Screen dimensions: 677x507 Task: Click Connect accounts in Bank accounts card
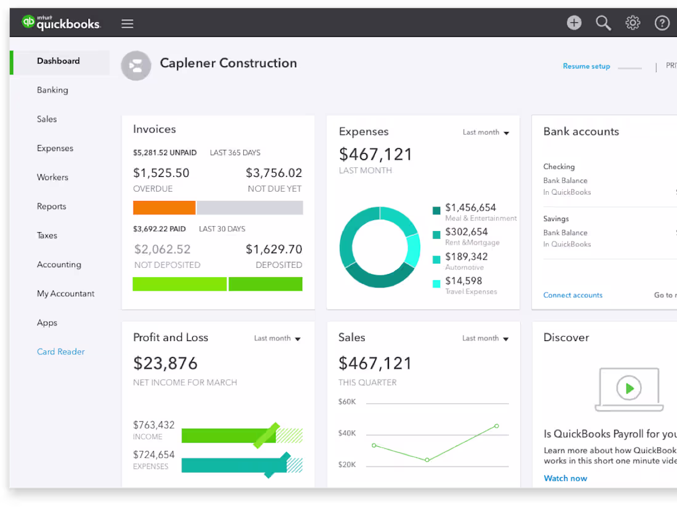click(x=572, y=295)
